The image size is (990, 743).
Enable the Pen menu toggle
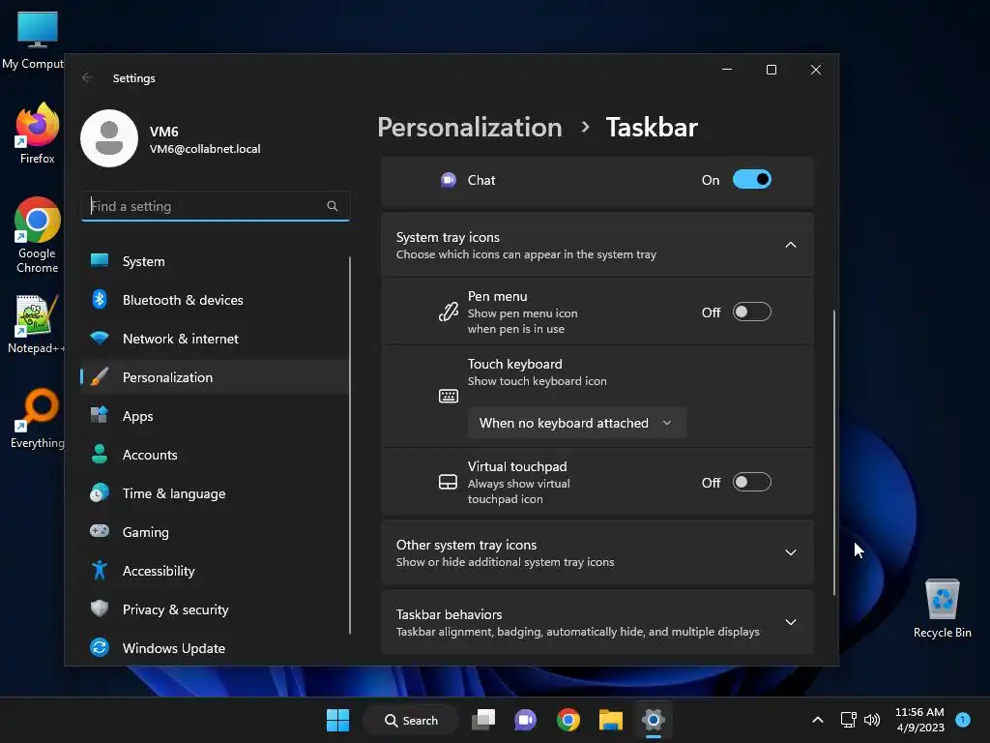752,312
